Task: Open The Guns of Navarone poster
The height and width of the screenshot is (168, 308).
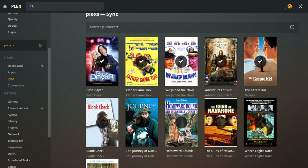Action: tap(221, 122)
